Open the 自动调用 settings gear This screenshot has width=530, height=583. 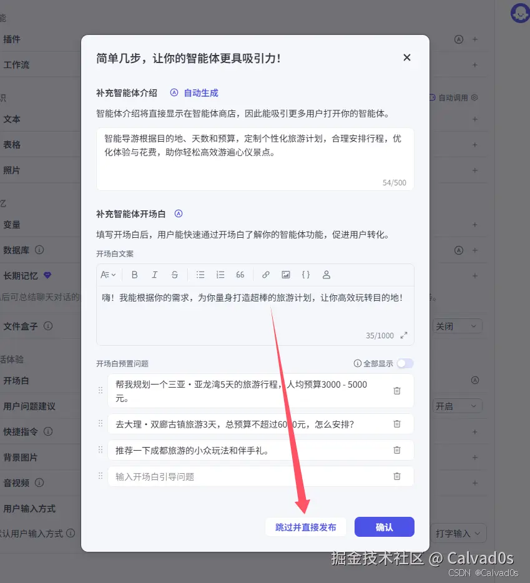(x=474, y=97)
